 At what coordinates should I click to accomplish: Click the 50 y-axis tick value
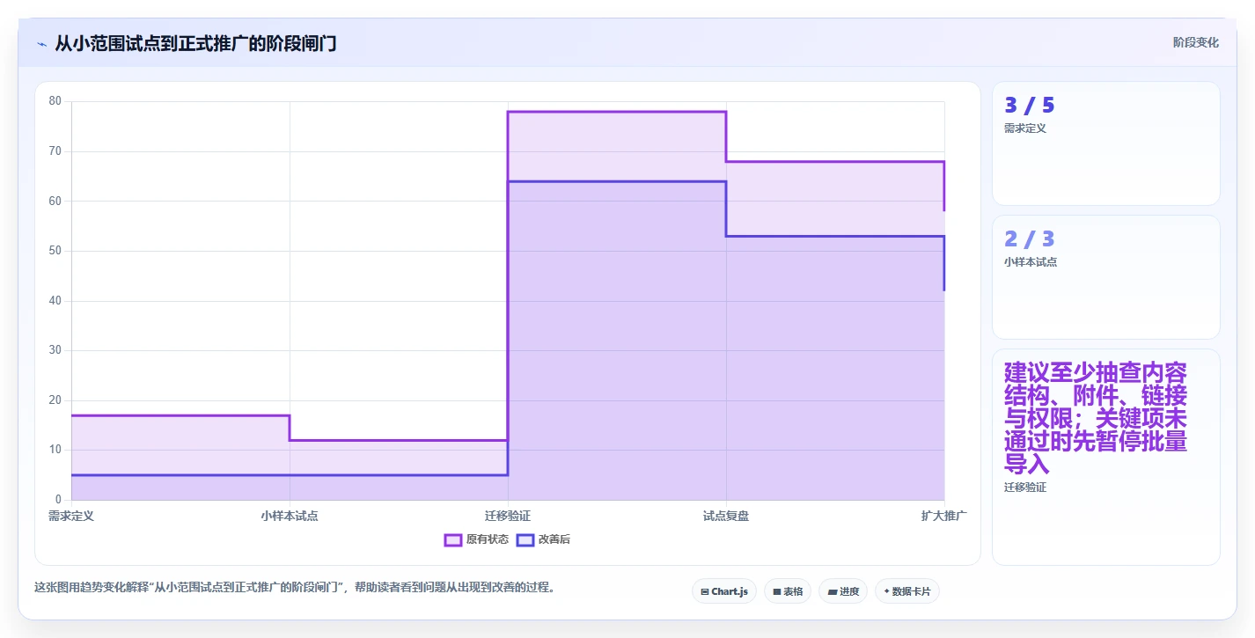coord(55,251)
